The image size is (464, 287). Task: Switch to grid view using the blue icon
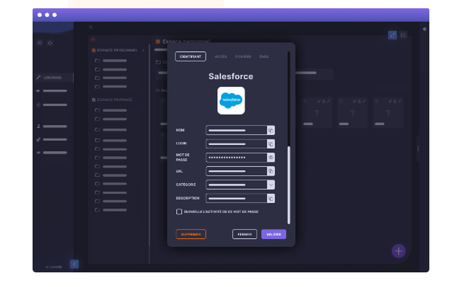coord(393,35)
